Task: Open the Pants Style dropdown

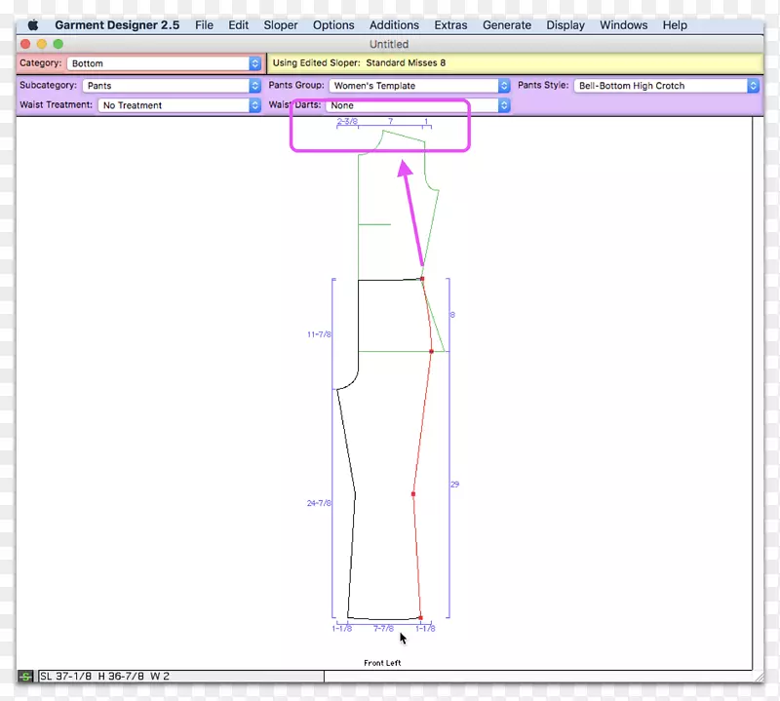Action: click(666, 86)
